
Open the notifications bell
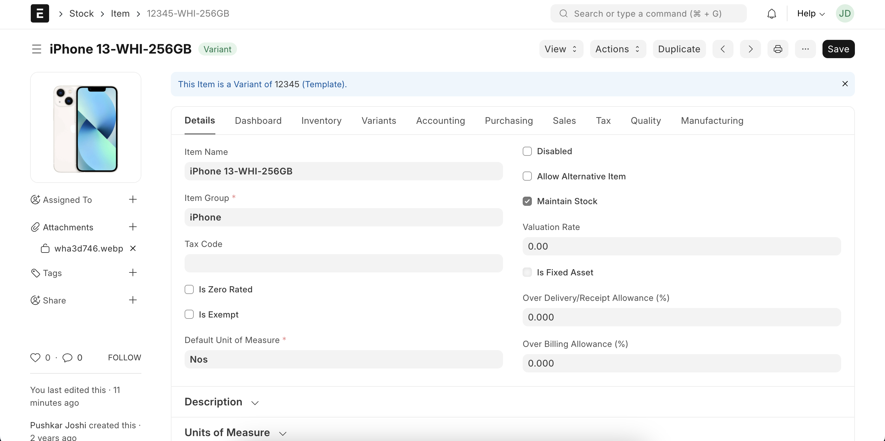(x=772, y=14)
